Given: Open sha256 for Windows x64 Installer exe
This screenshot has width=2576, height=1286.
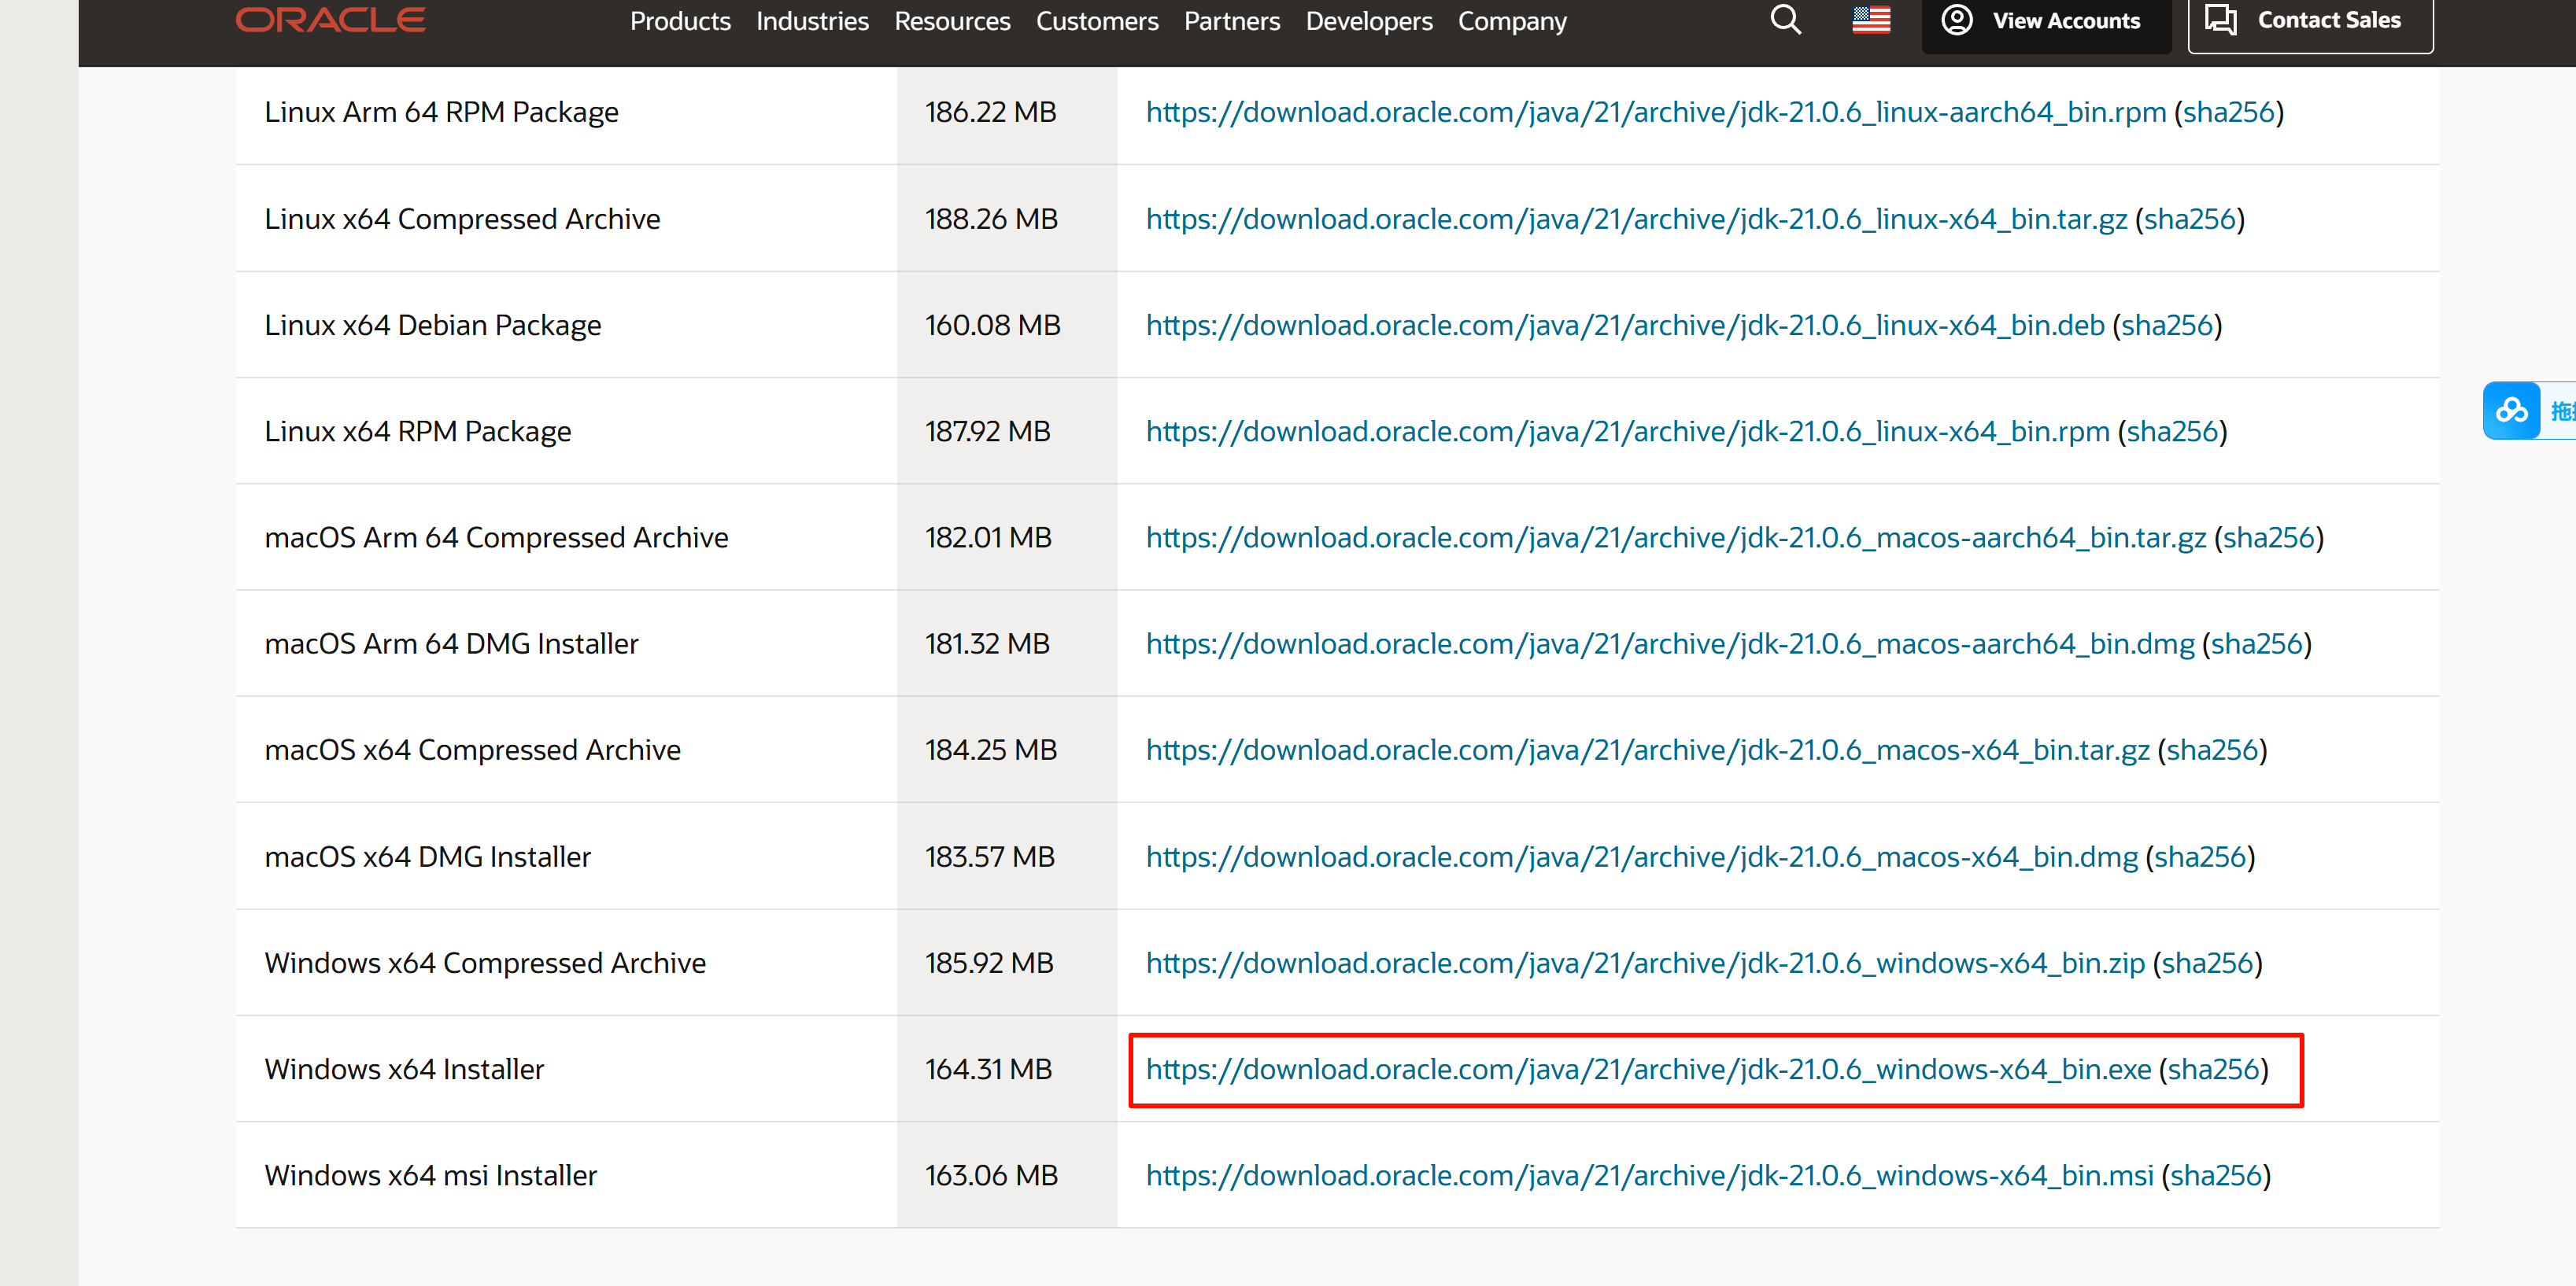Looking at the screenshot, I should point(2214,1069).
